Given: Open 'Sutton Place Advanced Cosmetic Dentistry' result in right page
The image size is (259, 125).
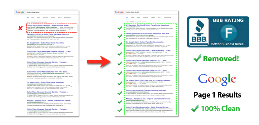Looking at the screenshot, I should (x=147, y=90).
